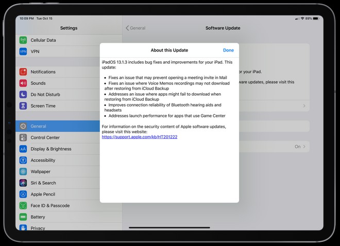
Task: Tap the VPN icon in sidebar
Action: tap(23, 51)
